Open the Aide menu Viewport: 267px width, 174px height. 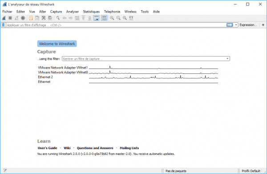156,12
